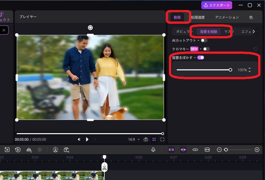Viewport: 265px width, 180px height.
Task: Click the 100% blur value field
Action: [x=242, y=70]
